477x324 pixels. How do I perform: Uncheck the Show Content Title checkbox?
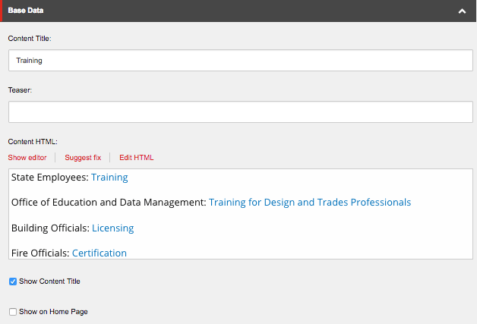click(x=13, y=282)
